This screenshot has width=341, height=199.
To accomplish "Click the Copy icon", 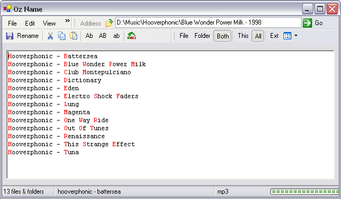I will pos(62,36).
